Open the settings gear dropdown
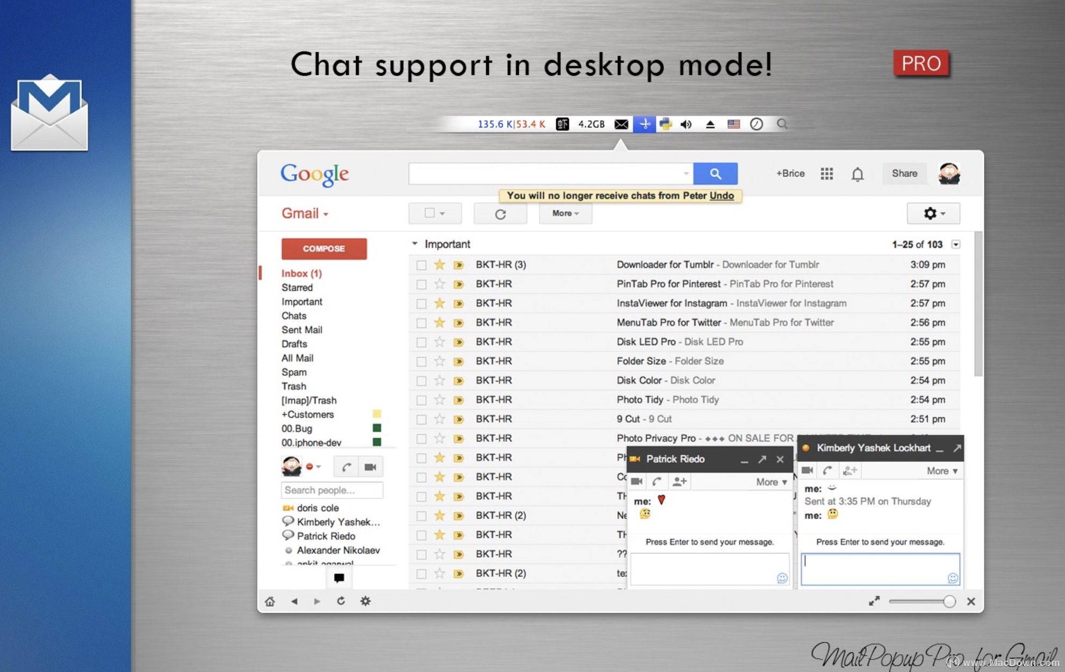 933,213
